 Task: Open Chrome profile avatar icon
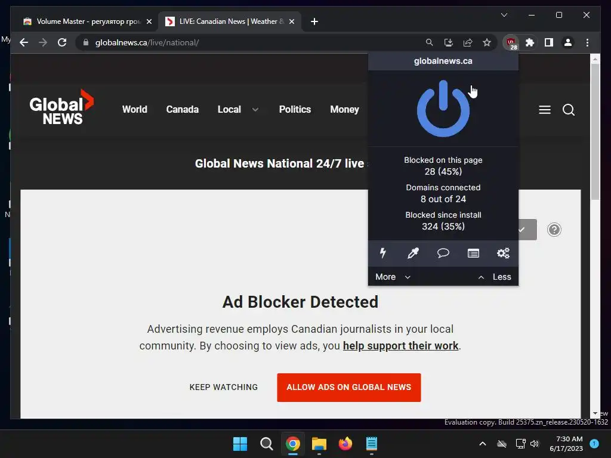tap(568, 42)
